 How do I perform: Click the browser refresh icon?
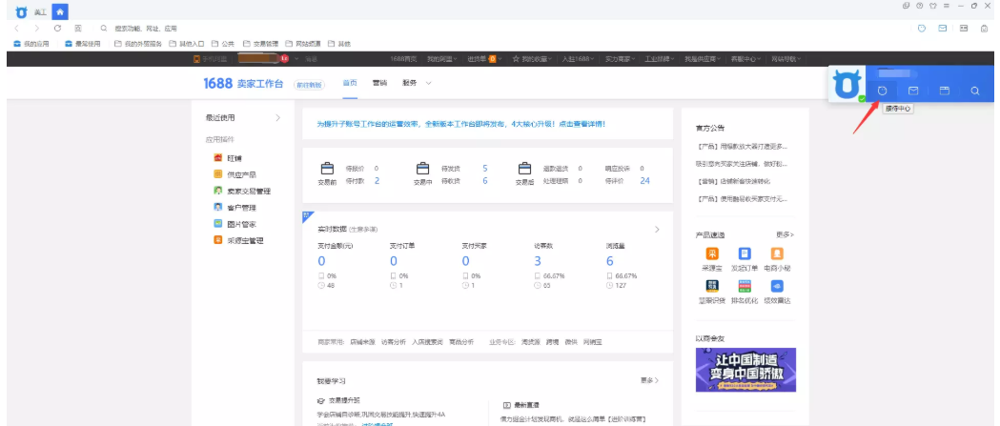[x=58, y=29]
